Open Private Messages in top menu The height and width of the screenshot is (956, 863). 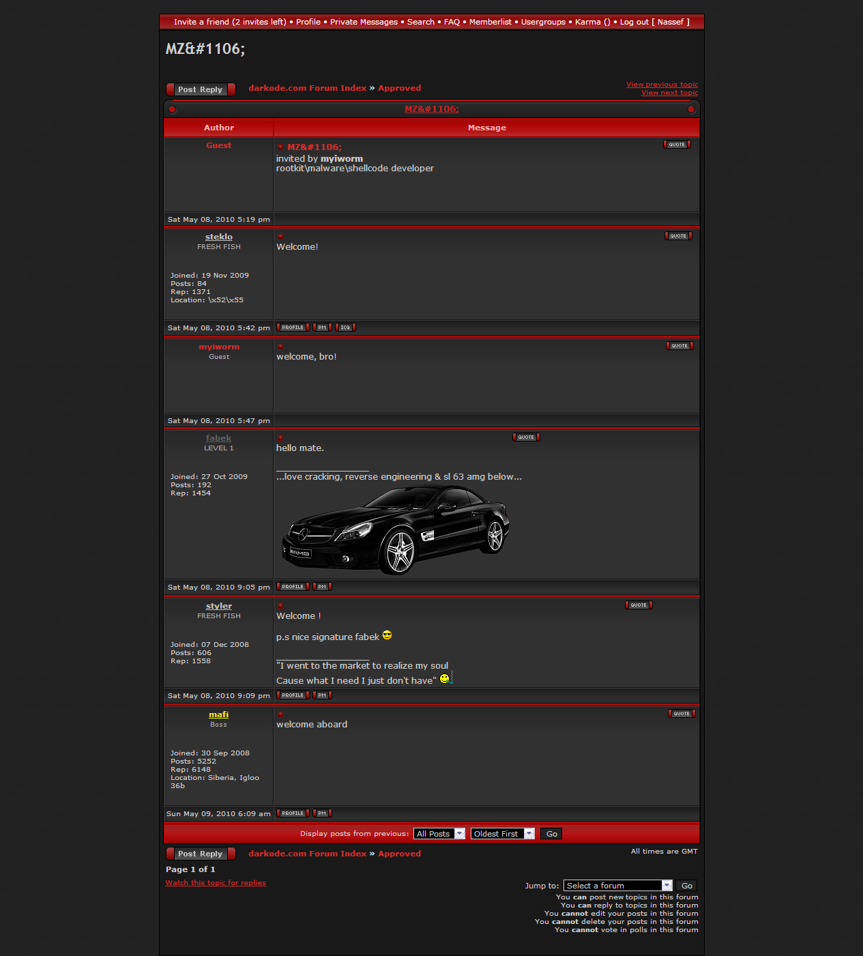(x=364, y=22)
